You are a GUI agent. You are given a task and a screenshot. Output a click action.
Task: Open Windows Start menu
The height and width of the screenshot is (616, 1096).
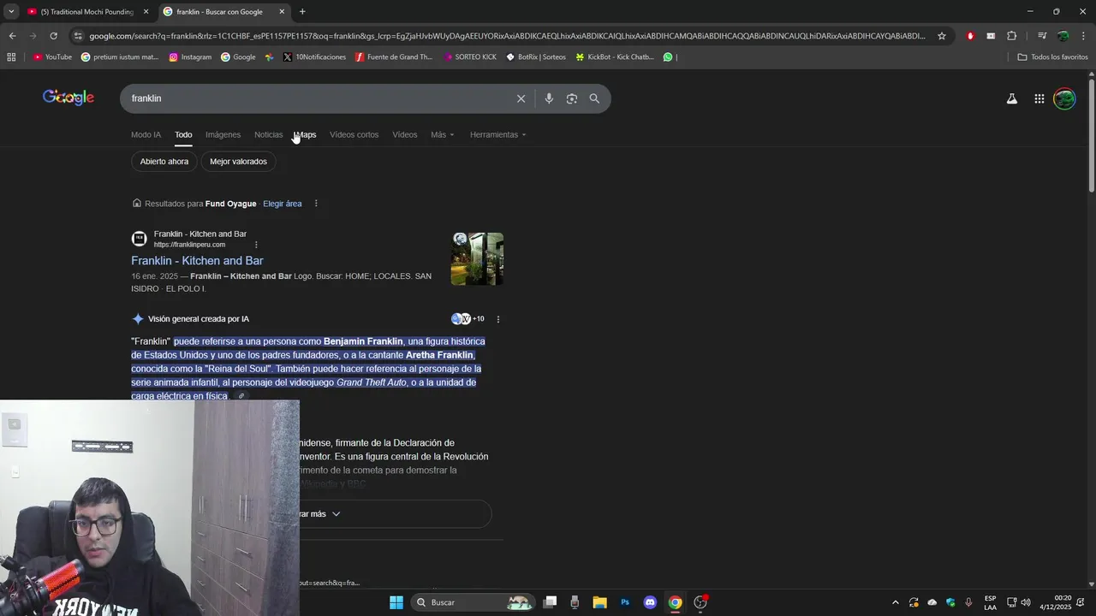396,602
